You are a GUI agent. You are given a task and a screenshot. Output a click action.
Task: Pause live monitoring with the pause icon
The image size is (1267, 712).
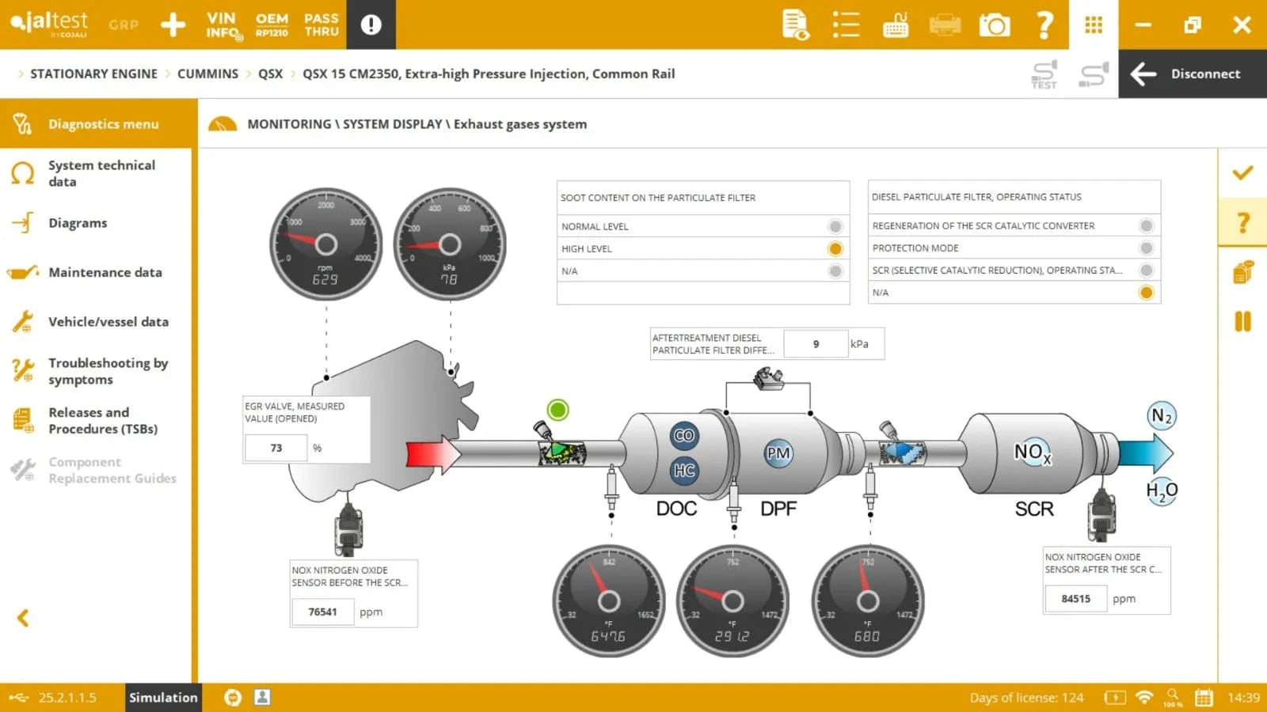pos(1242,319)
